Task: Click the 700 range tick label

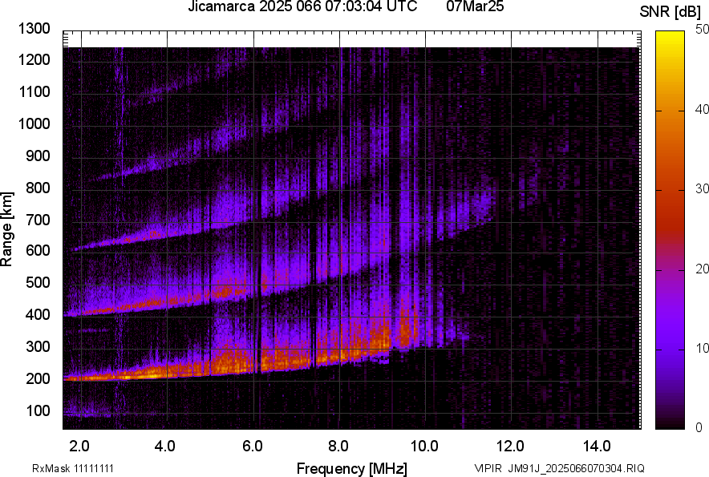Action: [x=38, y=220]
